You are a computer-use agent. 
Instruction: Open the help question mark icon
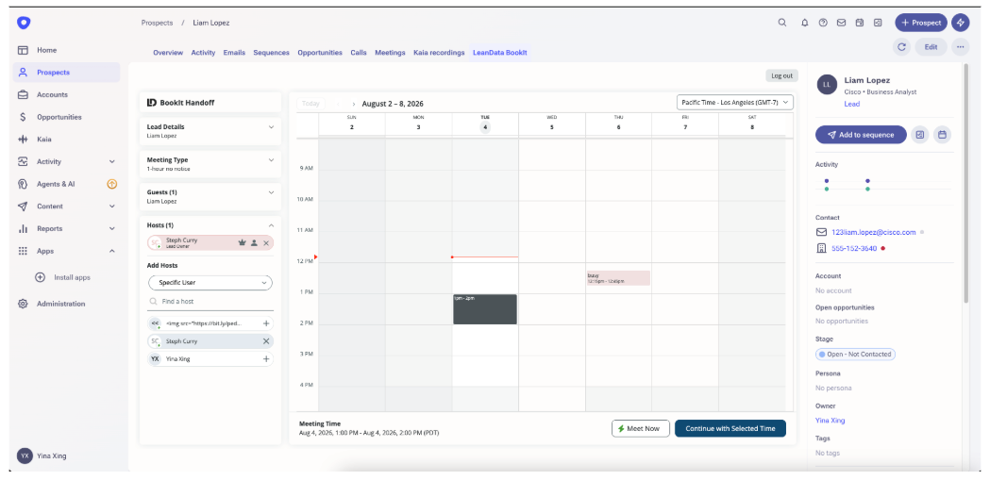[x=823, y=23]
